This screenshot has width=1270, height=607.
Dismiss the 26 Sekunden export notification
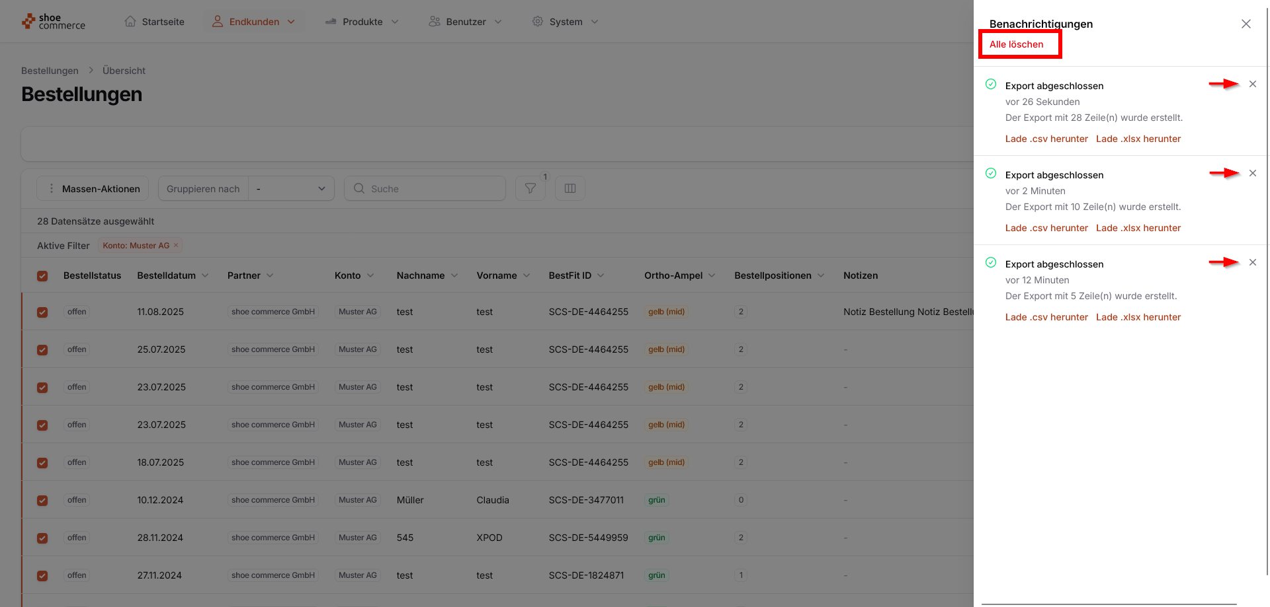click(1252, 85)
